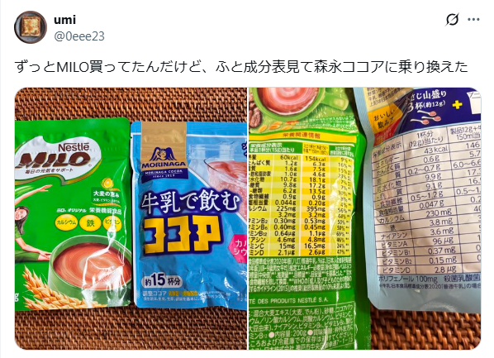Open the Morinaga white nutrition table photo
Viewport: 494px width, 358px height.
(x=427, y=202)
